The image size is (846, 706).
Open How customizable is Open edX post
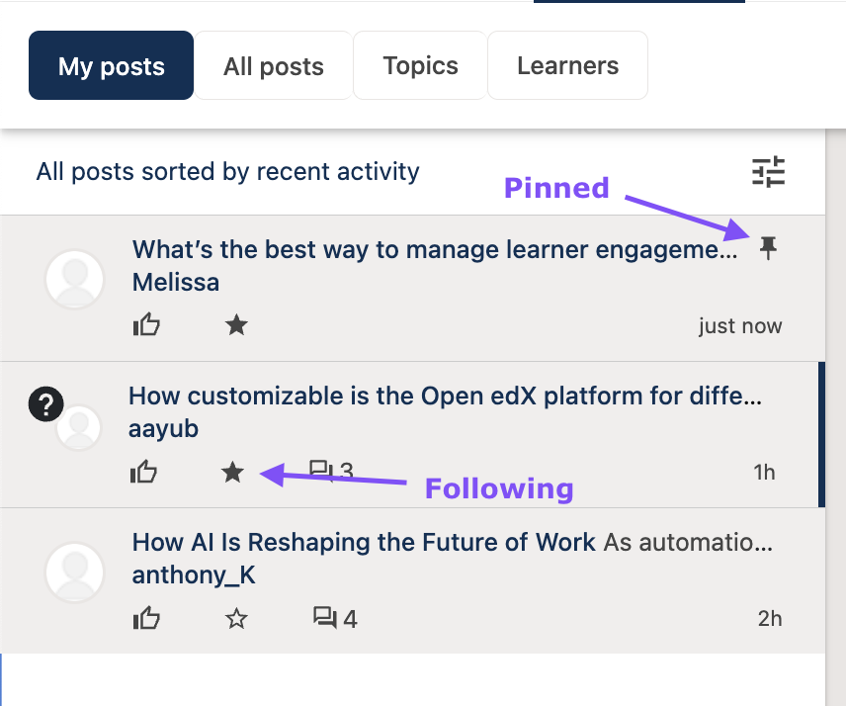[445, 397]
